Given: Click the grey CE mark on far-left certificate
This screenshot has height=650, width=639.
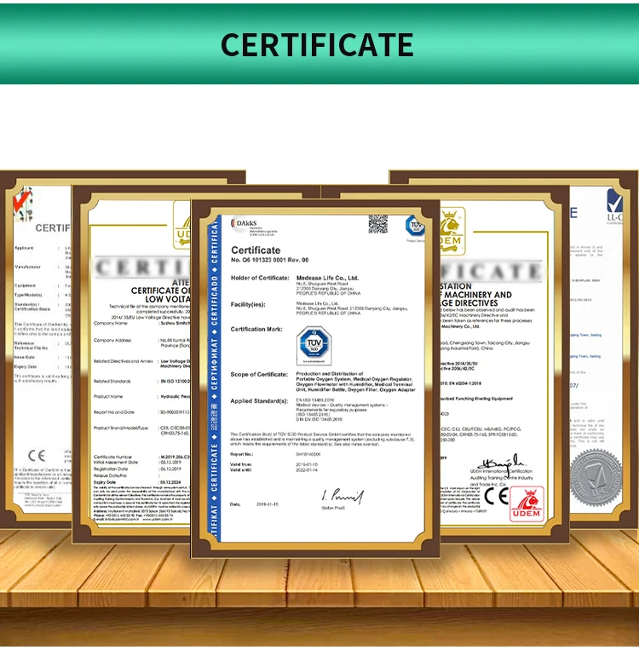Looking at the screenshot, I should pyautogui.click(x=37, y=456).
